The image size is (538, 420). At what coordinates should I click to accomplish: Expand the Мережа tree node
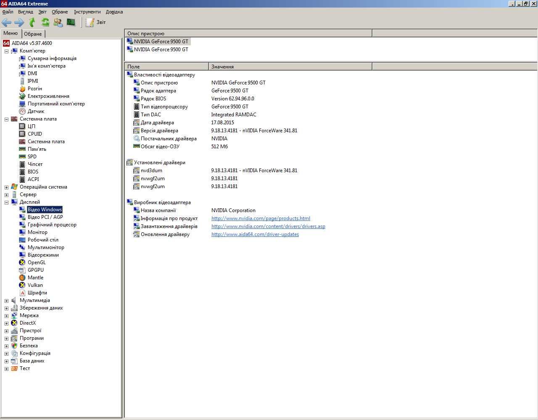(6, 316)
